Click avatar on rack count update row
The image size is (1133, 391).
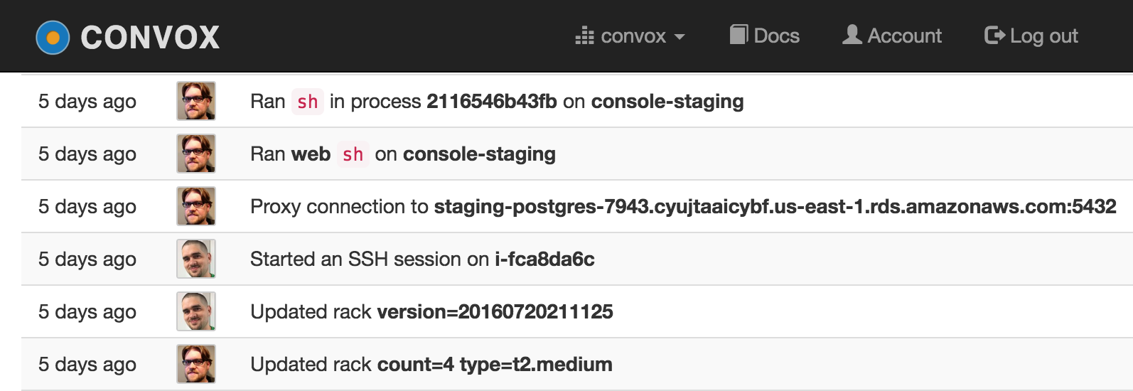tap(196, 364)
